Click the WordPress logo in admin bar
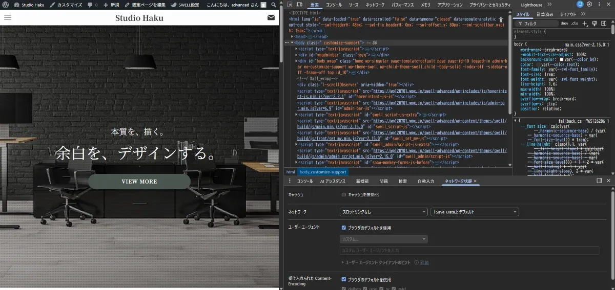The width and height of the screenshot is (615, 290). [5, 5]
